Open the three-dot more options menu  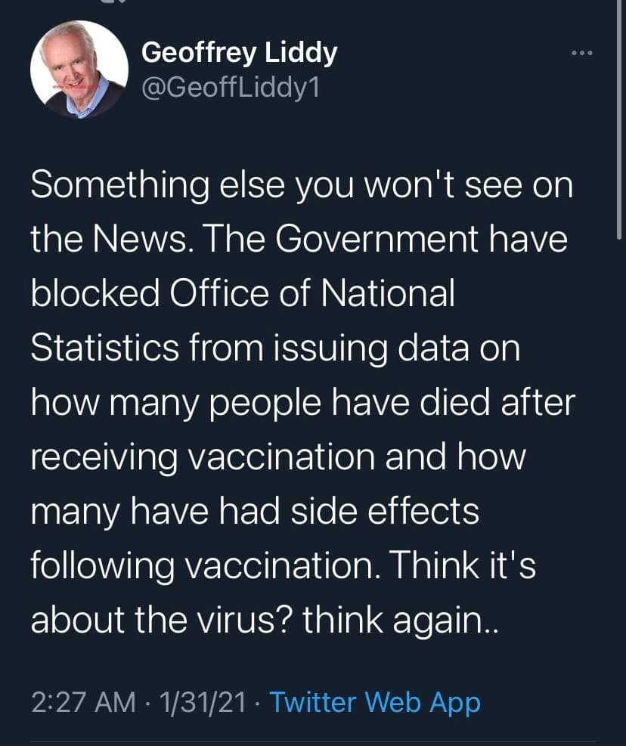click(x=583, y=53)
